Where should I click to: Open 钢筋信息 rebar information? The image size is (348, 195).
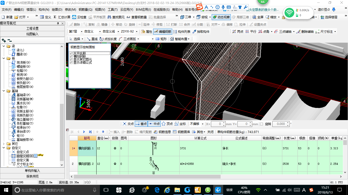(162, 132)
